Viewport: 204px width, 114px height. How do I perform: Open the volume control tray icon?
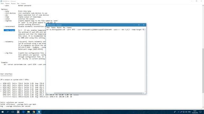[x=186, y=112]
